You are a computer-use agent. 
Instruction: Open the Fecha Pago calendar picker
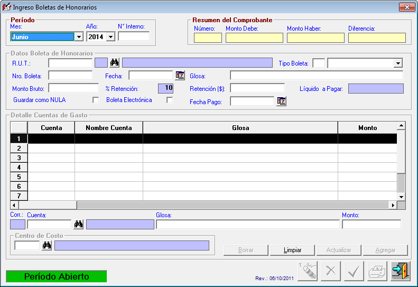pyautogui.click(x=282, y=101)
